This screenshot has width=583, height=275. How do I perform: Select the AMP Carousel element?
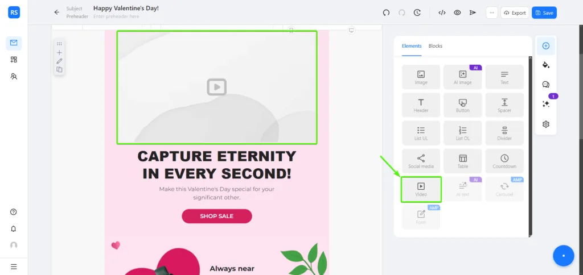click(504, 189)
